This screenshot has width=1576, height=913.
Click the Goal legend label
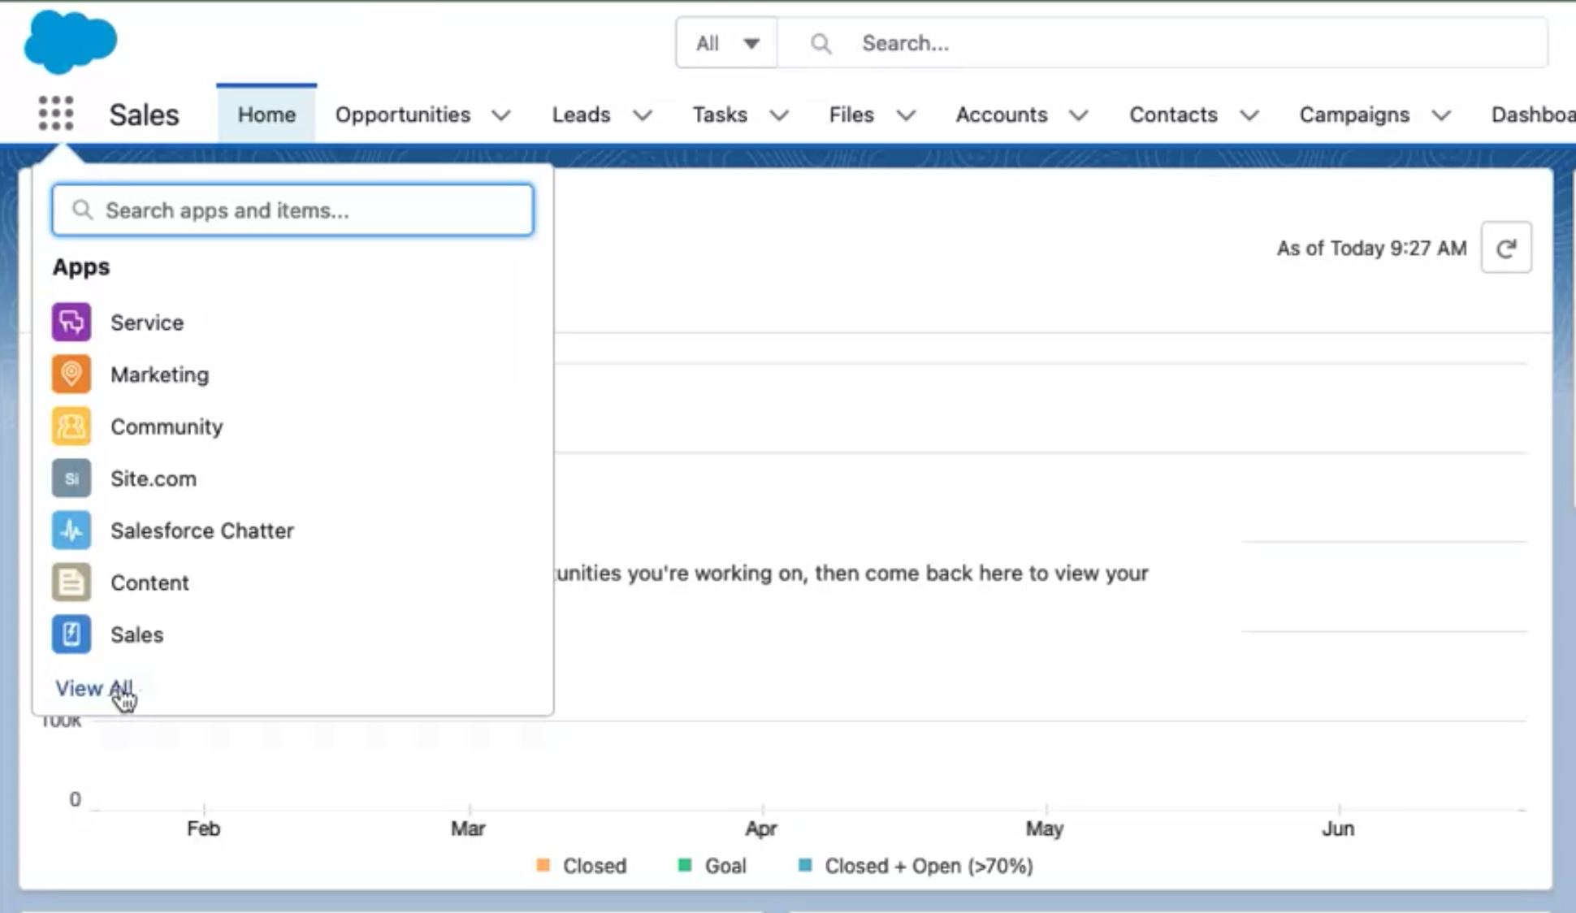[725, 866]
